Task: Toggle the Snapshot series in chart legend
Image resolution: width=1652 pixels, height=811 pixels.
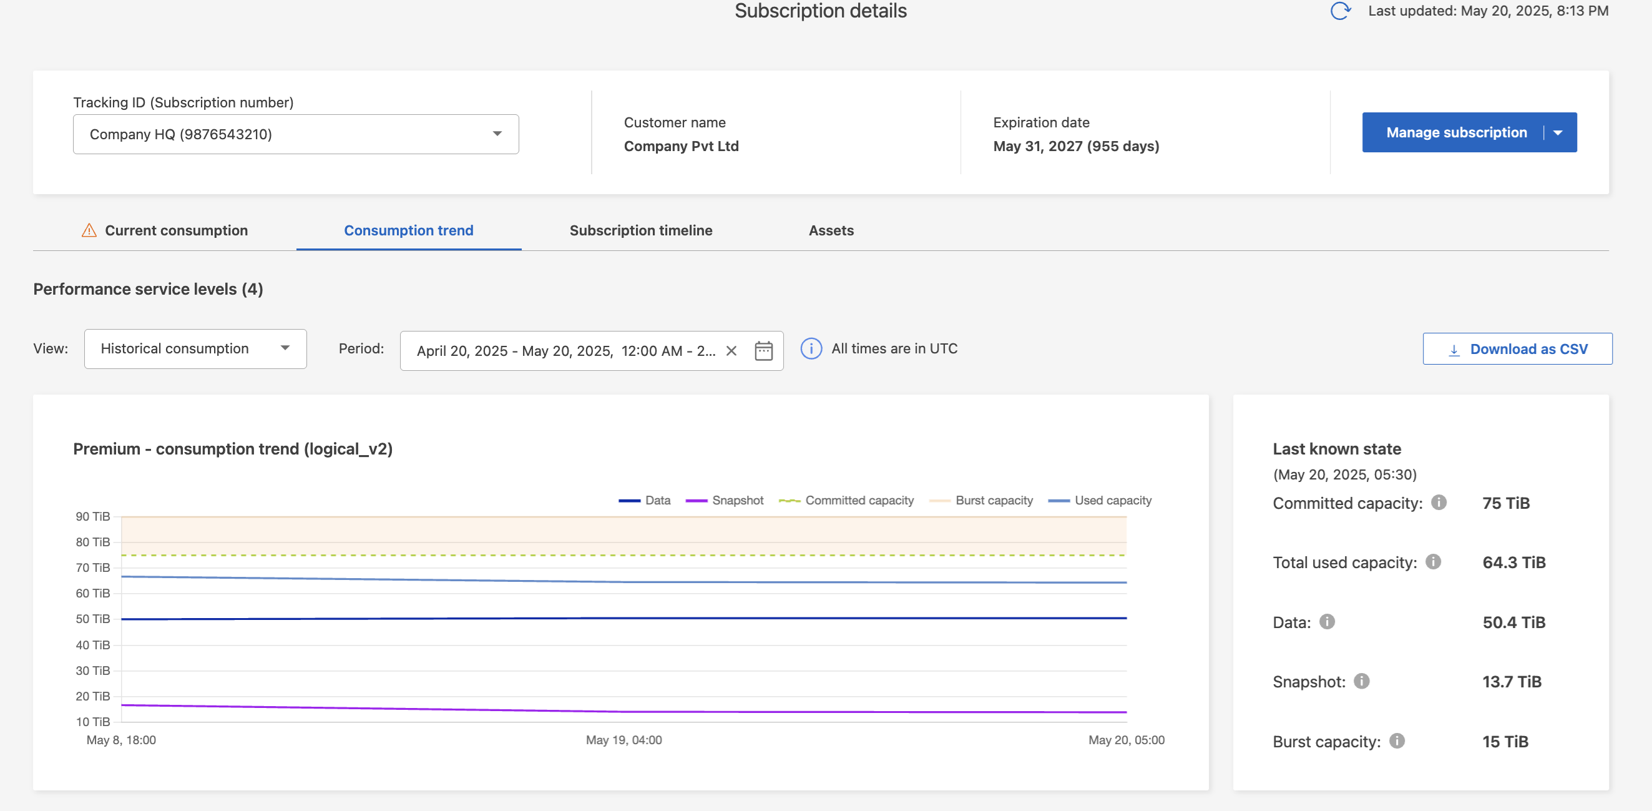Action: click(725, 501)
